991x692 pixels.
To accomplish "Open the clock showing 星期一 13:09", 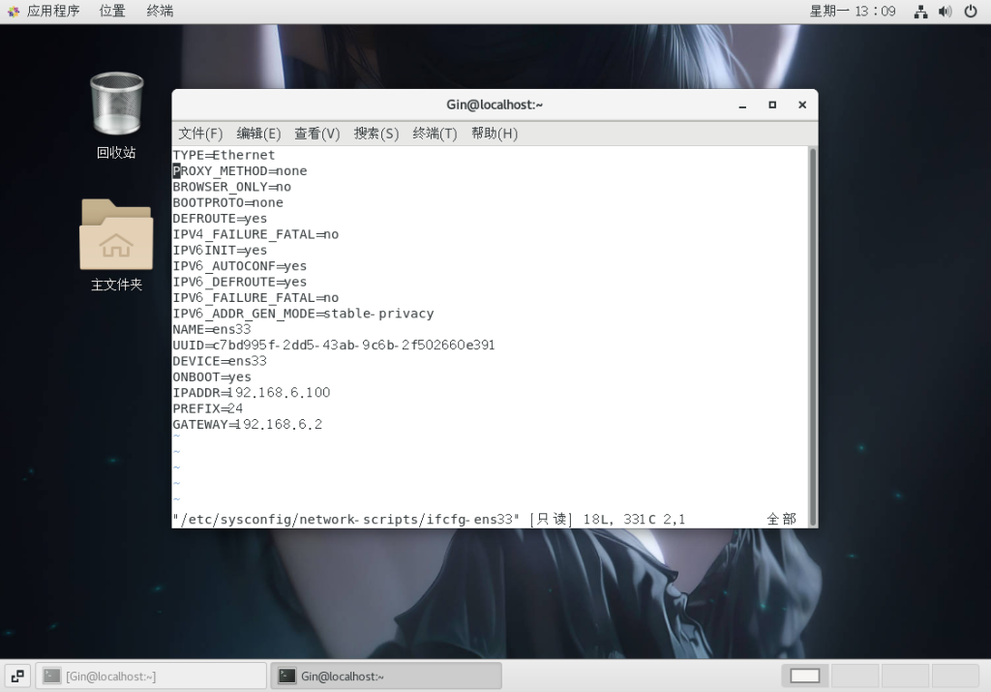I will pyautogui.click(x=853, y=12).
